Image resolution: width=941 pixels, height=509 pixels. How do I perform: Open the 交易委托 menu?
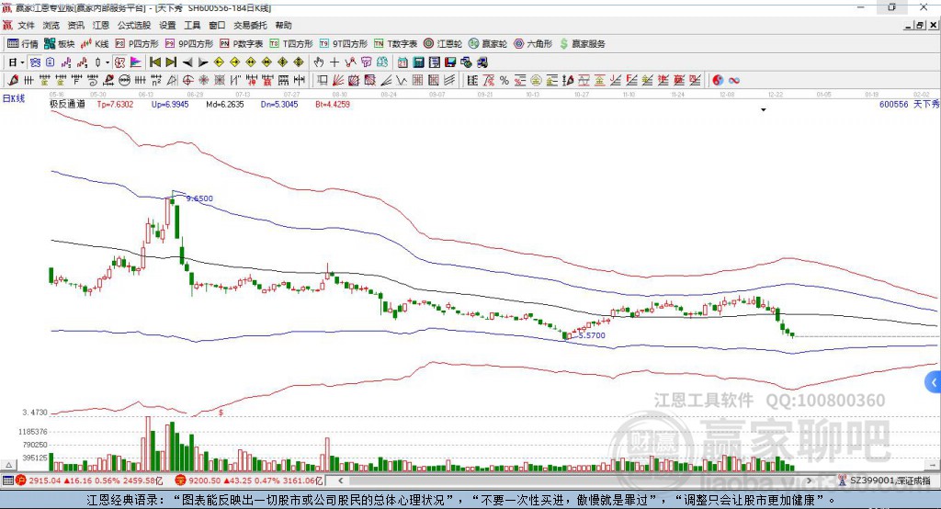coord(250,25)
